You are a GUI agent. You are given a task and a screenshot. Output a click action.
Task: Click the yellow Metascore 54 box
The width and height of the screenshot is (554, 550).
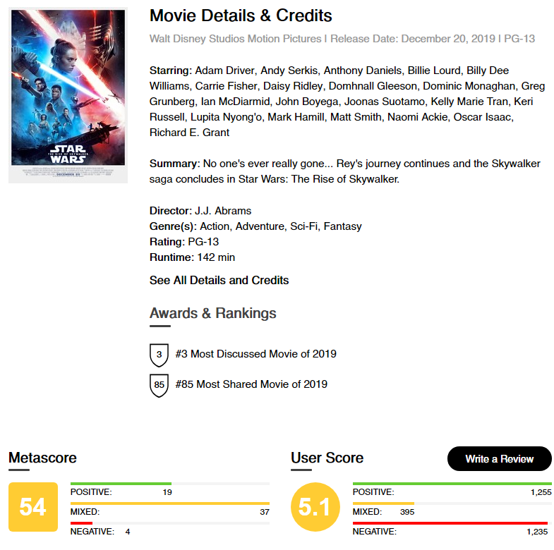(x=33, y=506)
